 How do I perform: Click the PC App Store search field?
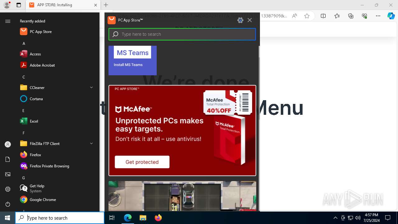[182, 34]
